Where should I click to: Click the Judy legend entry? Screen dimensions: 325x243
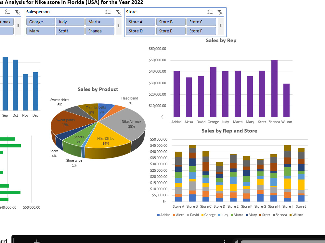[x=223, y=215]
